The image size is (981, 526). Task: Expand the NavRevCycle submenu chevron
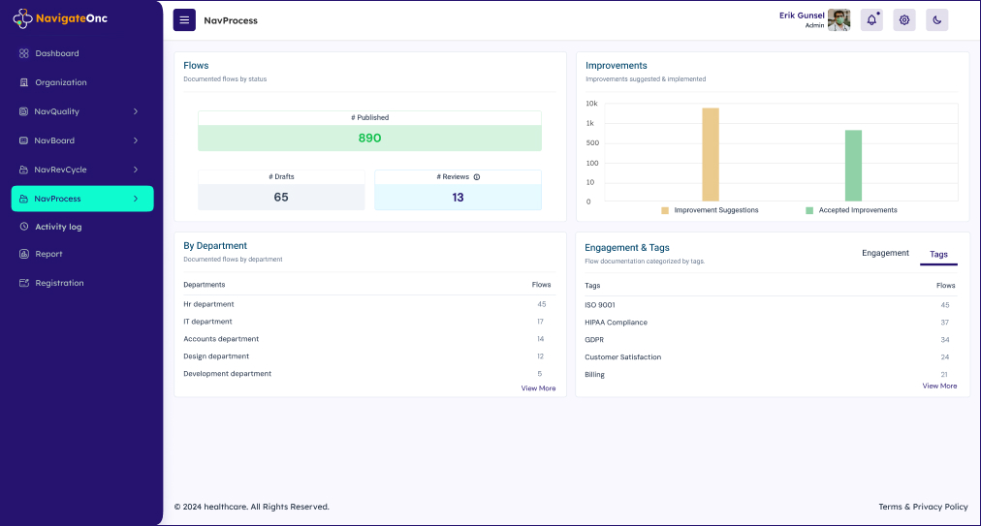click(x=136, y=170)
